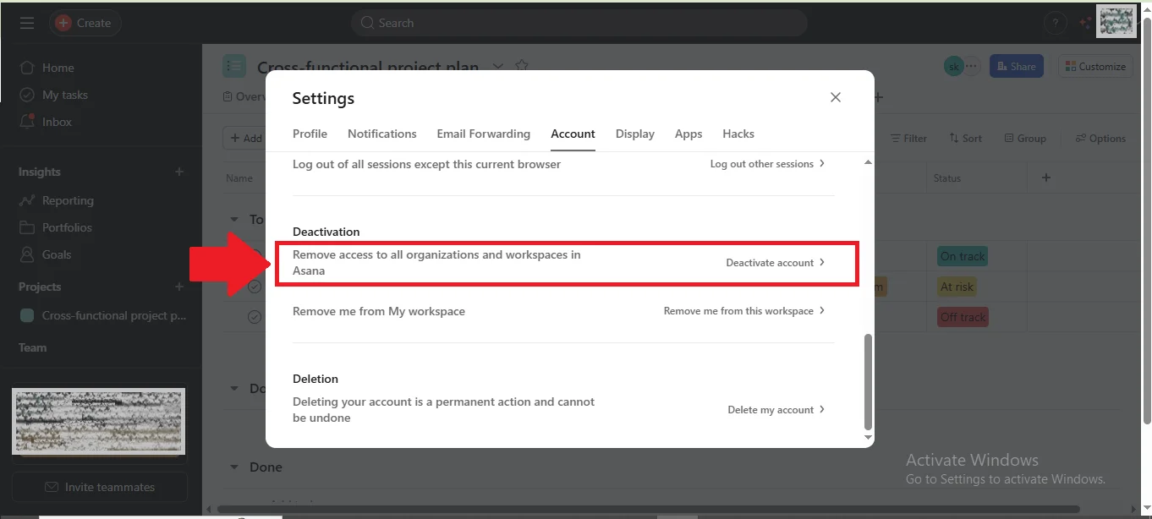Collapse the Done section
The height and width of the screenshot is (519, 1152).
[x=234, y=467]
